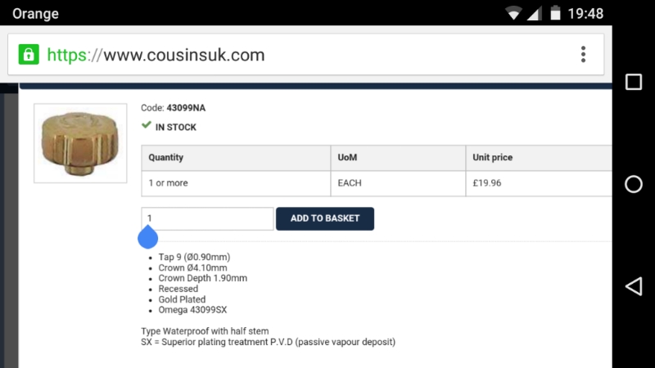
Task: Tap the green secure padlock icon
Action: point(29,55)
